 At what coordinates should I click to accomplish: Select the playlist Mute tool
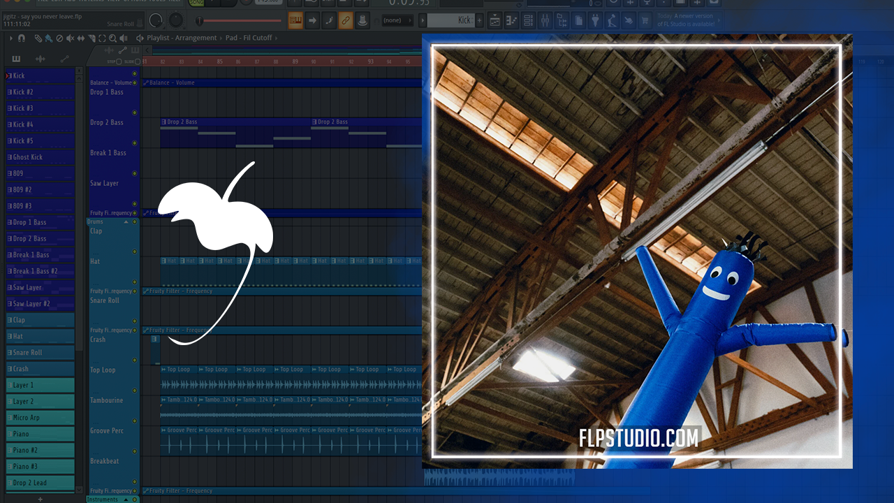tap(70, 38)
